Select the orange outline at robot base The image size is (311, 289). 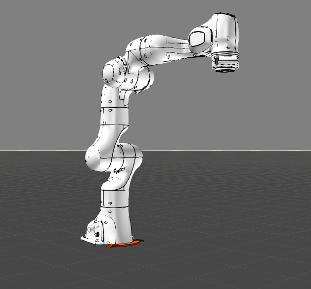coord(125,245)
